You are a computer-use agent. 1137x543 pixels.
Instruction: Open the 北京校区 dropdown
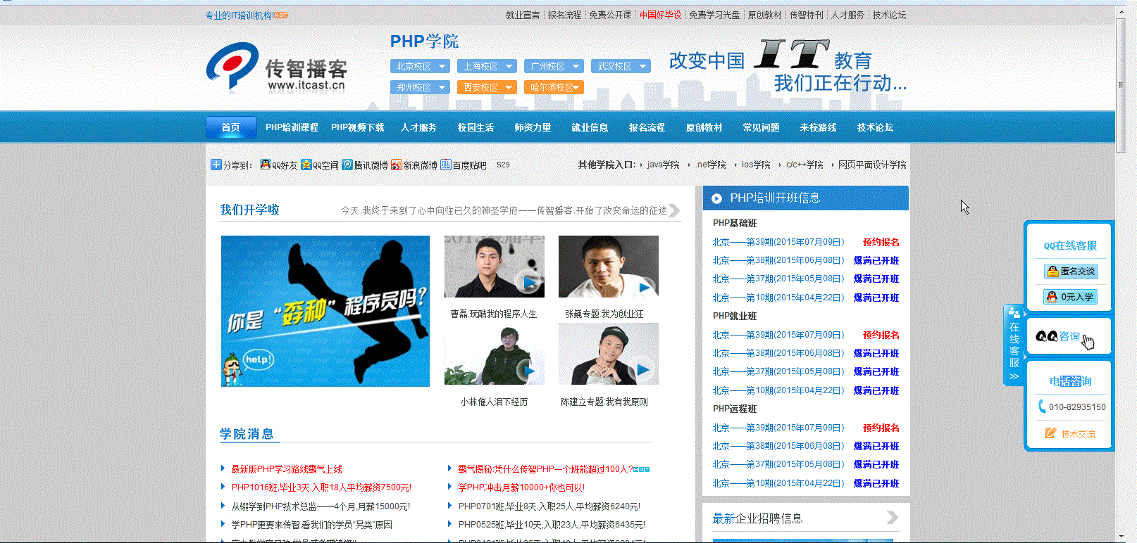pos(420,66)
